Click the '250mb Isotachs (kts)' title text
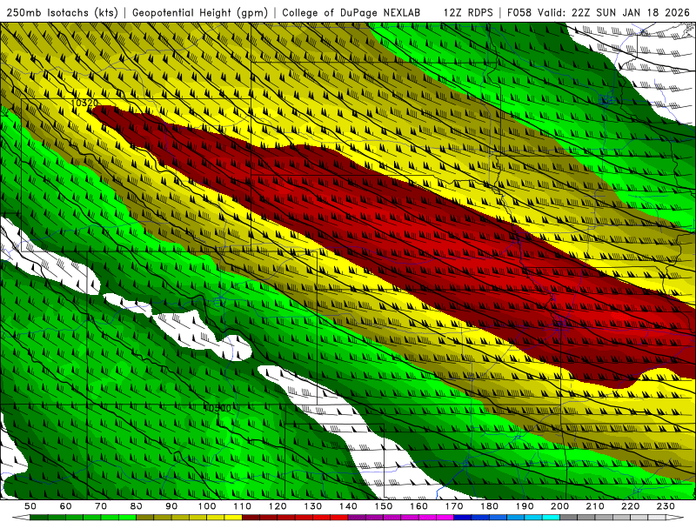 click(62, 12)
